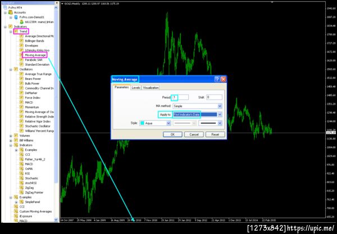Image resolution: width=337 pixels, height=234 pixels.
Task: Click the Navigator scroll up arrow
Action: tap(56, 7)
